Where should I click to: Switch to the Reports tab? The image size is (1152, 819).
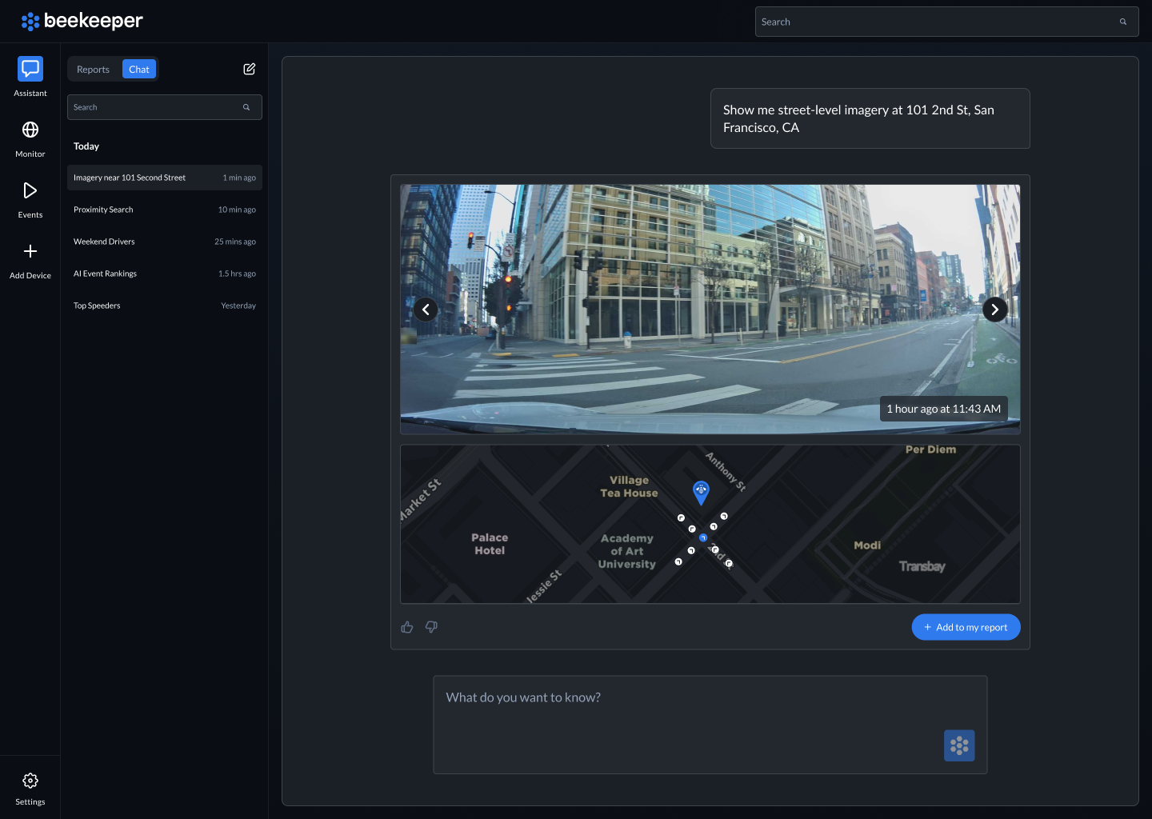coord(93,70)
